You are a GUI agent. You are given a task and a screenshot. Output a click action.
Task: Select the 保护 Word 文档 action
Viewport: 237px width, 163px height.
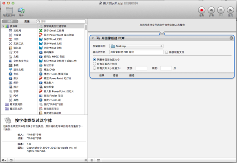pos(61,44)
